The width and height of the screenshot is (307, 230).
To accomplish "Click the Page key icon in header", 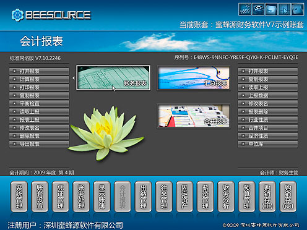I will coord(271,9).
